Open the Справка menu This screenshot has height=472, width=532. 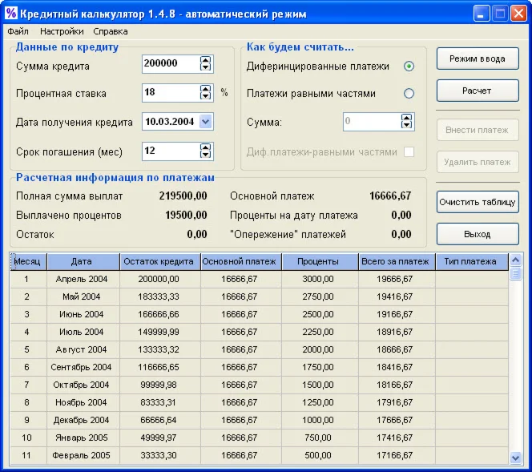[110, 32]
